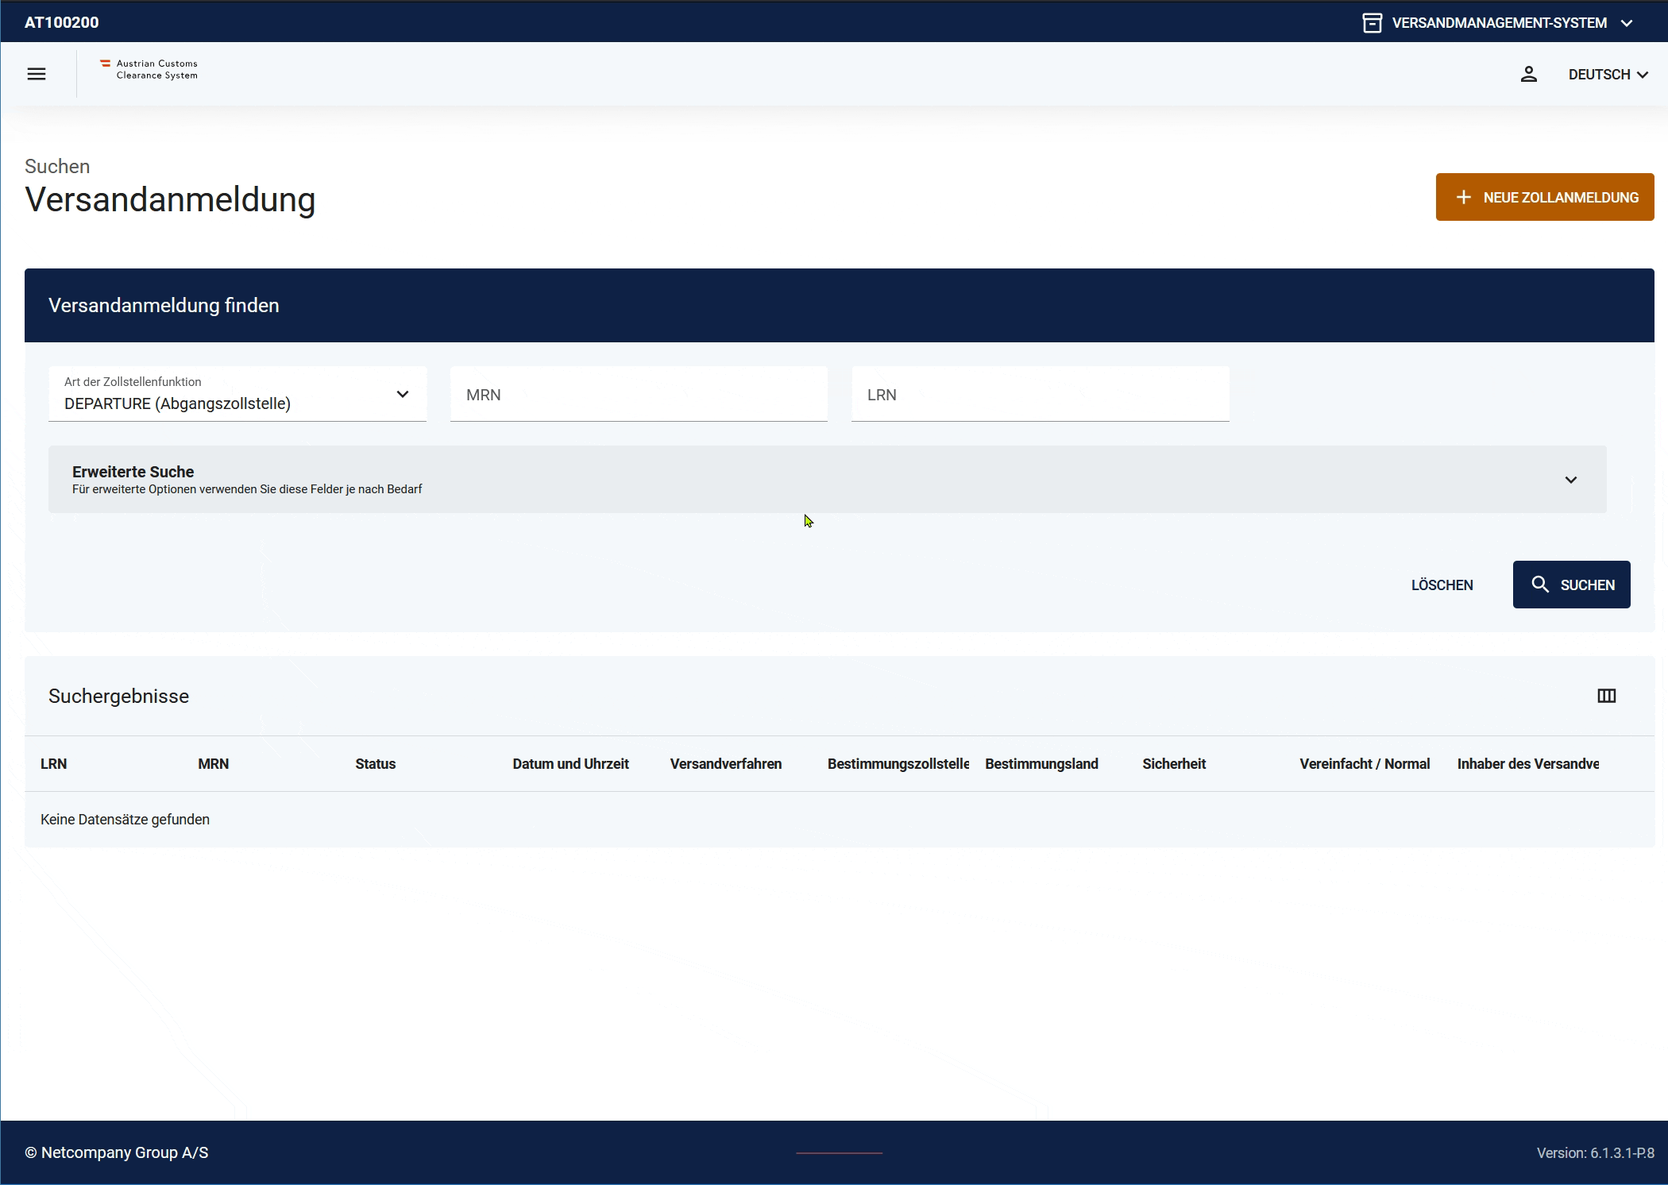Sort by the Datum und Uhrzeit column header
The width and height of the screenshot is (1668, 1185).
pyautogui.click(x=570, y=763)
